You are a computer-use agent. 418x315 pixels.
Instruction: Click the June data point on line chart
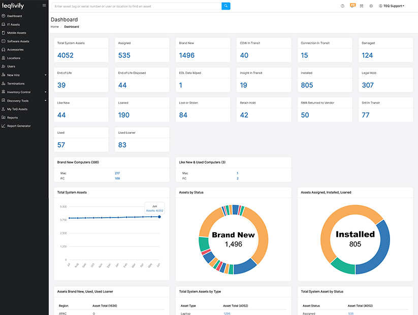pyautogui.click(x=159, y=217)
